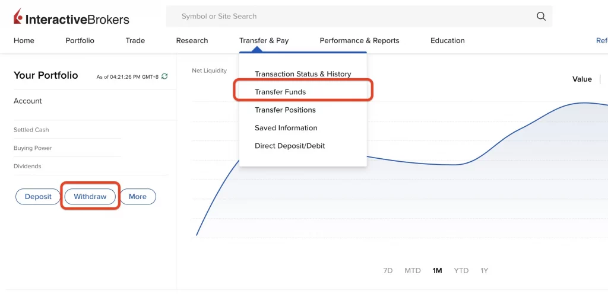Select Direct Deposit/Debit option

click(290, 146)
